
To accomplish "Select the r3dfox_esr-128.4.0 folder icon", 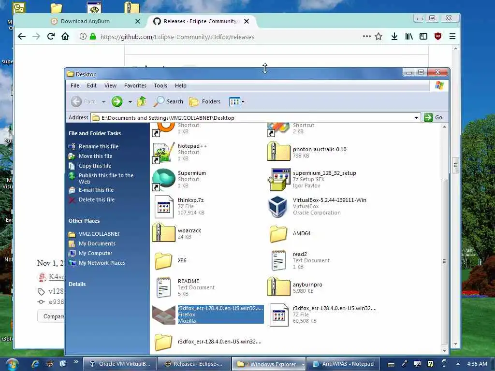I will tap(163, 342).
